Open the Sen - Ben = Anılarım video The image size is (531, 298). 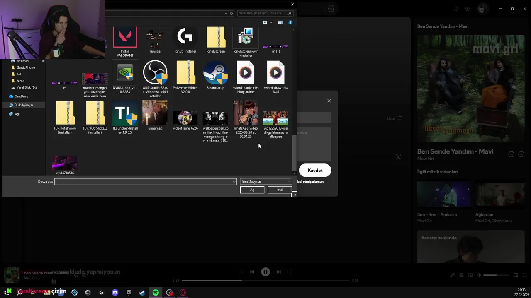(444, 202)
